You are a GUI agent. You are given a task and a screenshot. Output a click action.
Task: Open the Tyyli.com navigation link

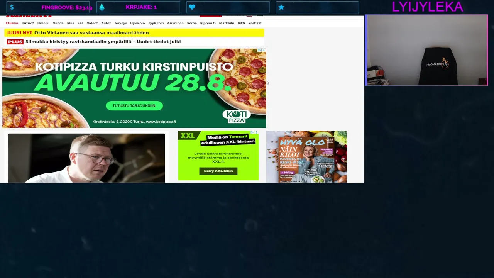pyautogui.click(x=156, y=23)
